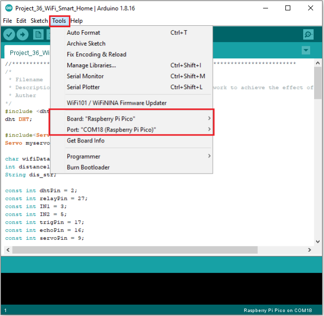Screen dimensions: 324x316
Task: Launch Serial Monitor from the menu
Action: (132, 77)
